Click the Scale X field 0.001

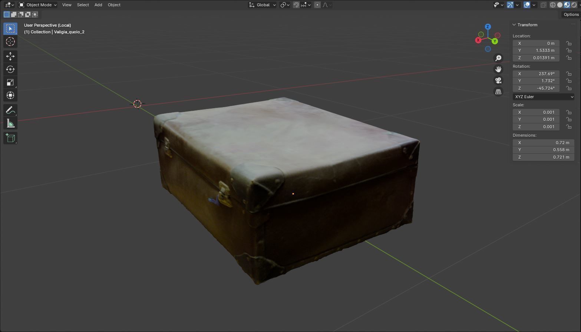(x=536, y=112)
